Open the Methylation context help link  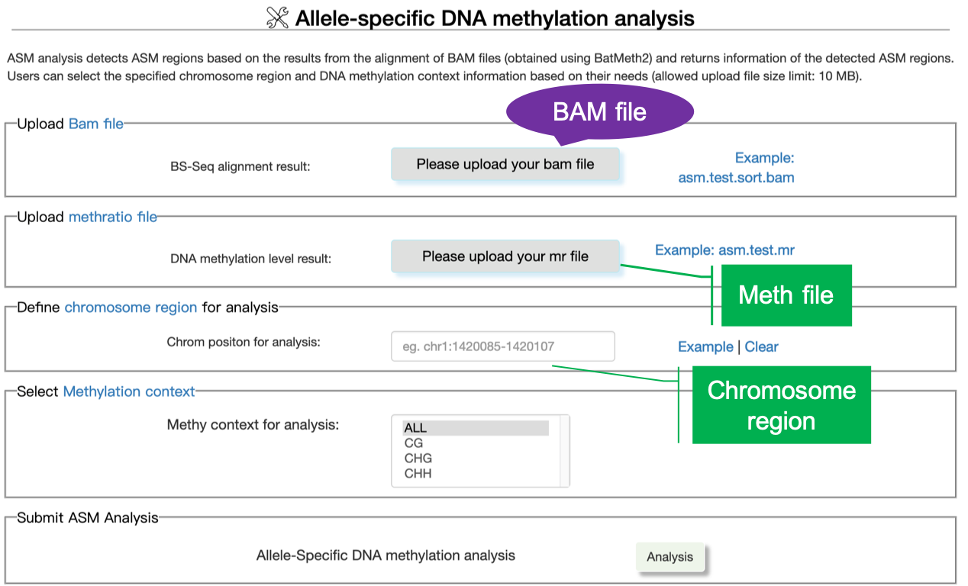pyautogui.click(x=129, y=391)
